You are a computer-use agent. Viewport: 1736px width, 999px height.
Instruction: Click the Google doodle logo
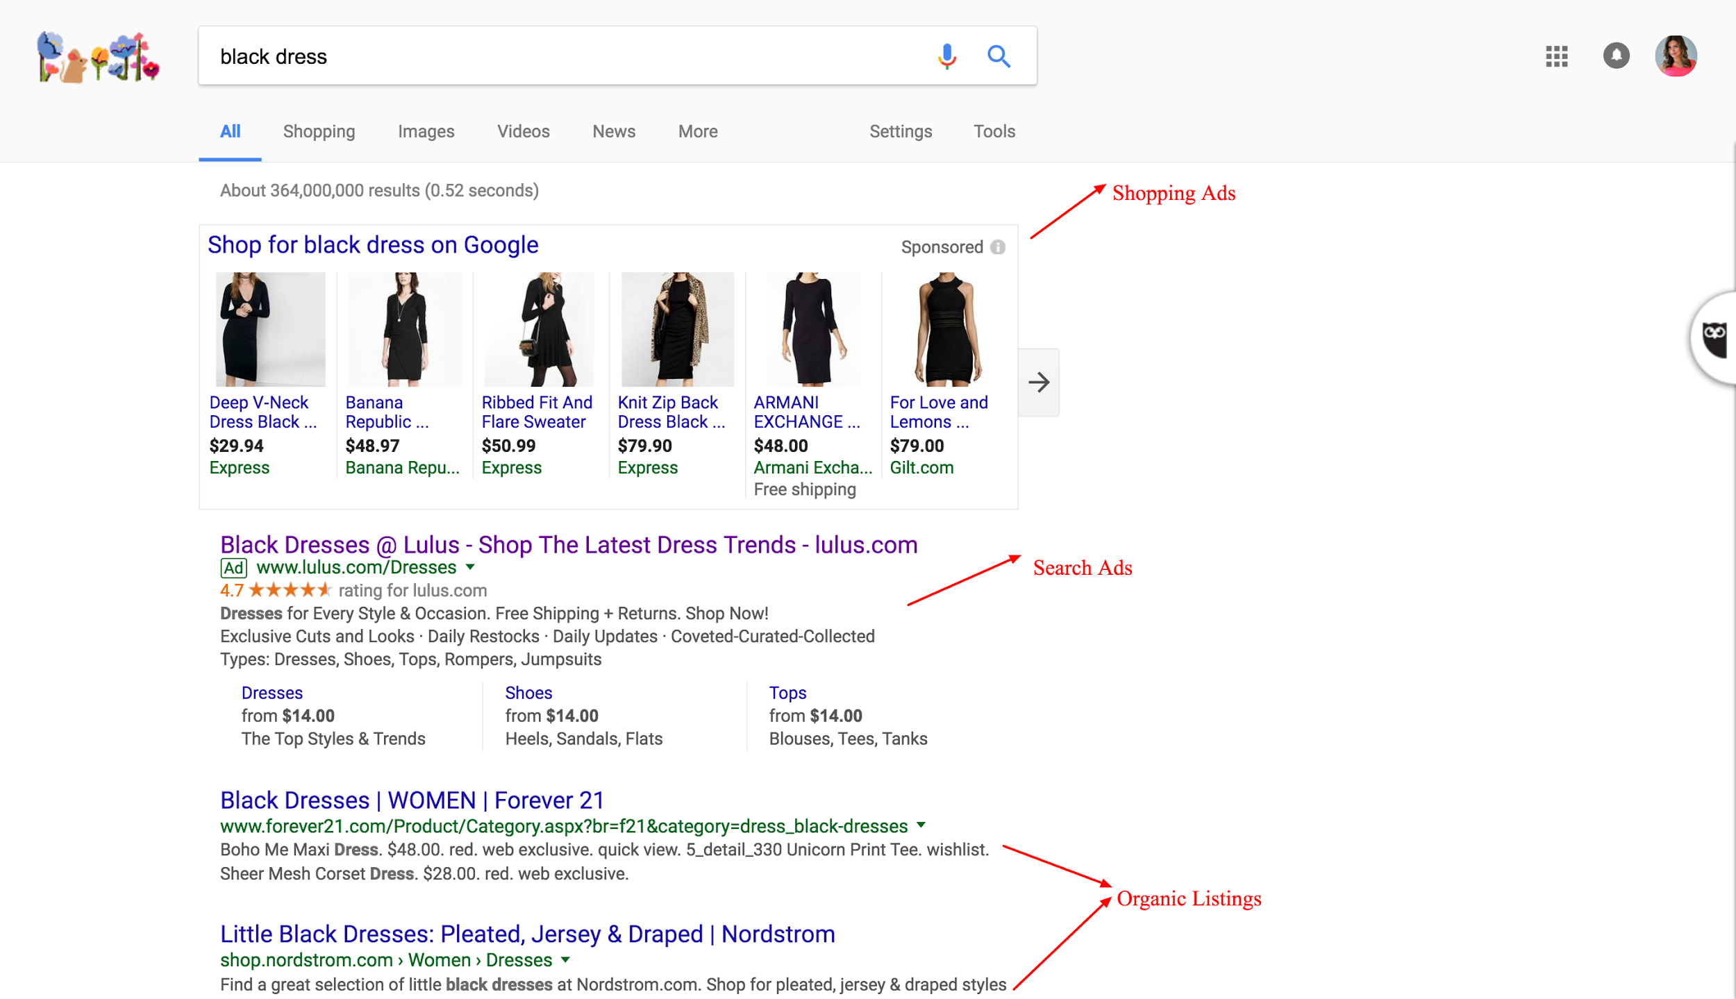click(98, 58)
